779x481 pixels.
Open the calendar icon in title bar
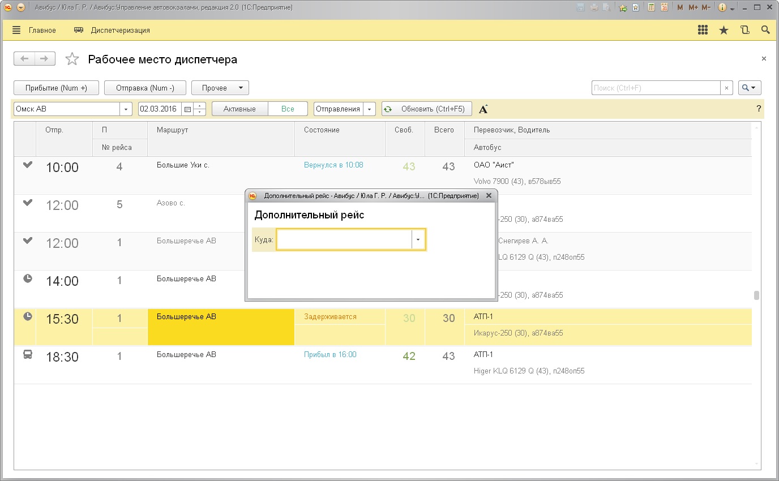coord(664,8)
